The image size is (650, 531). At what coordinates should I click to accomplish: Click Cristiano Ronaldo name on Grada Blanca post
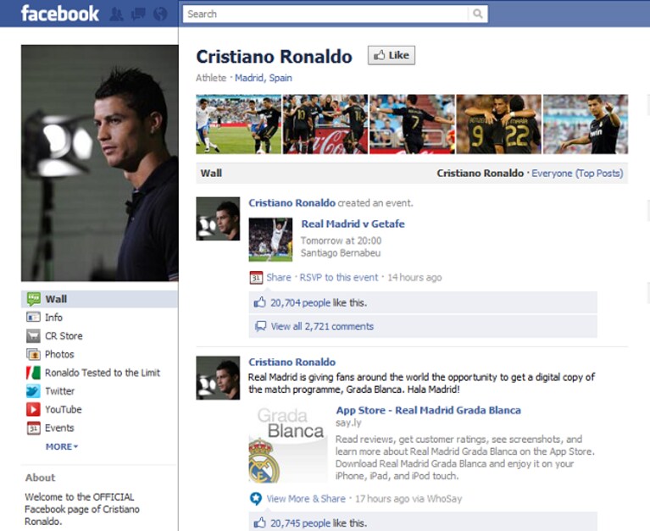pos(292,362)
